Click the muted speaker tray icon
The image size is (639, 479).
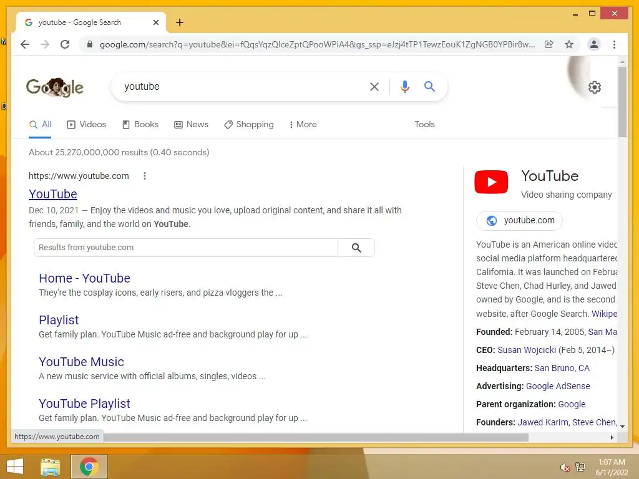565,467
